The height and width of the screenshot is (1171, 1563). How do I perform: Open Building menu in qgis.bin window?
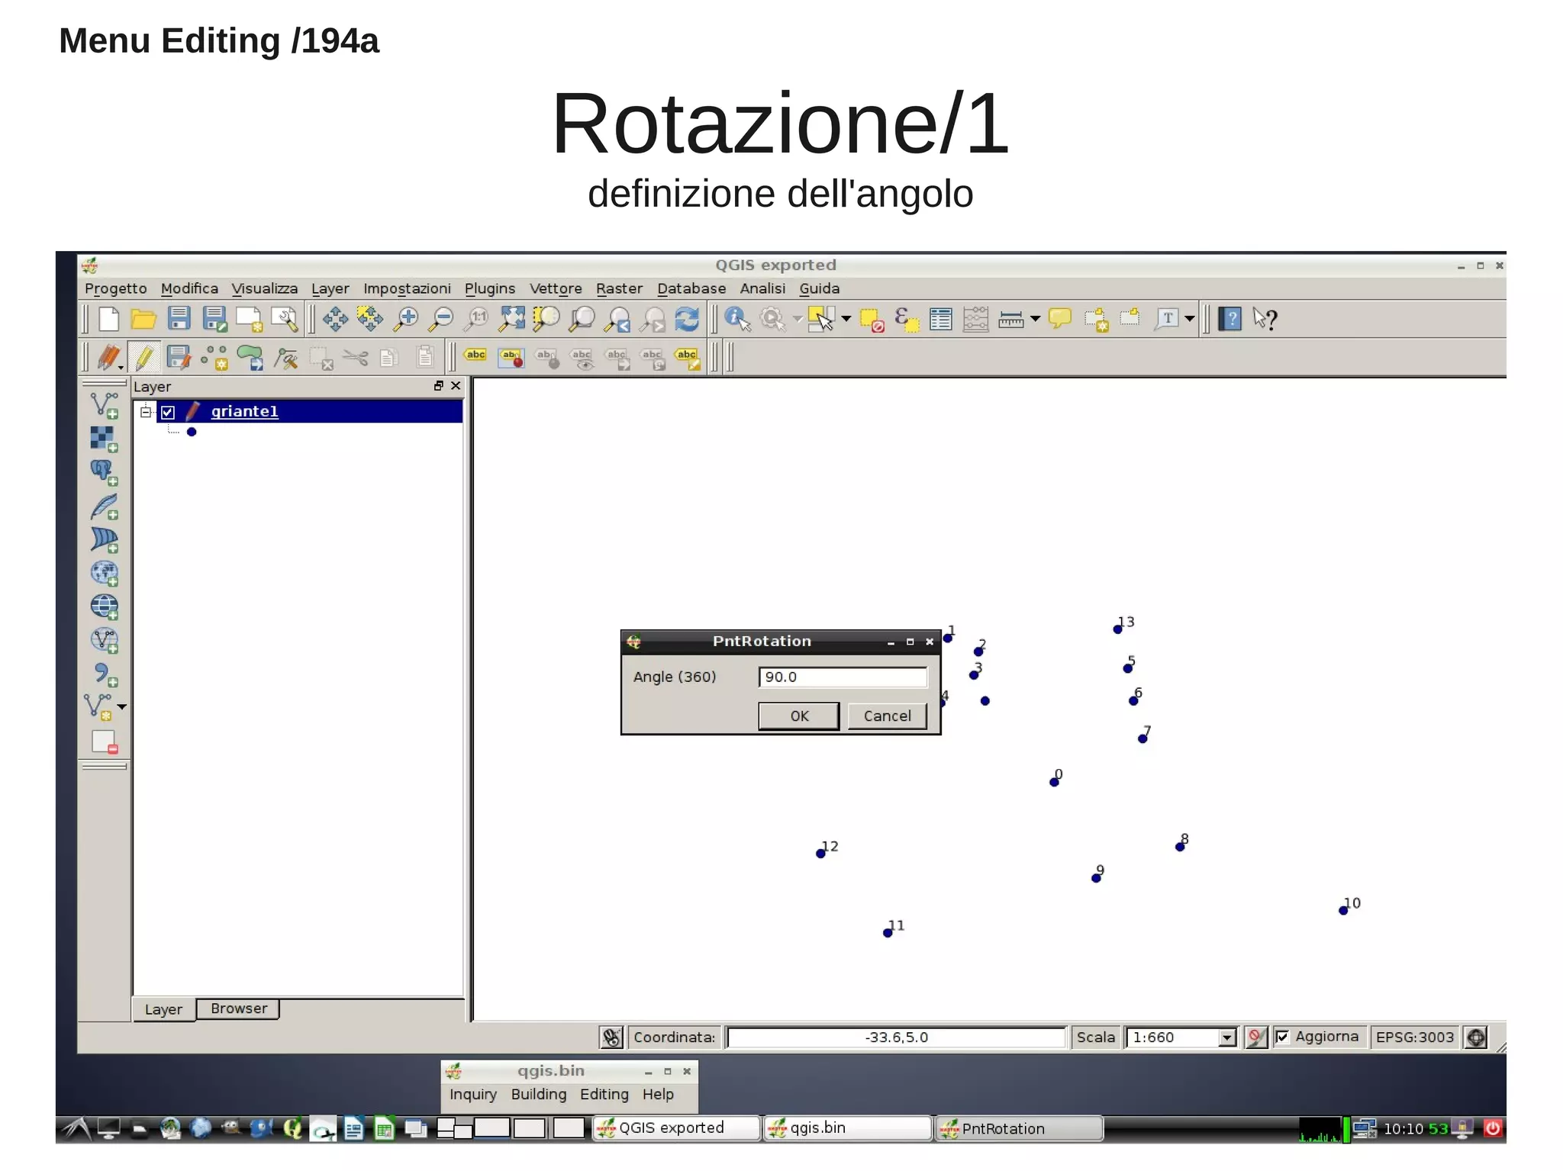(x=538, y=1094)
